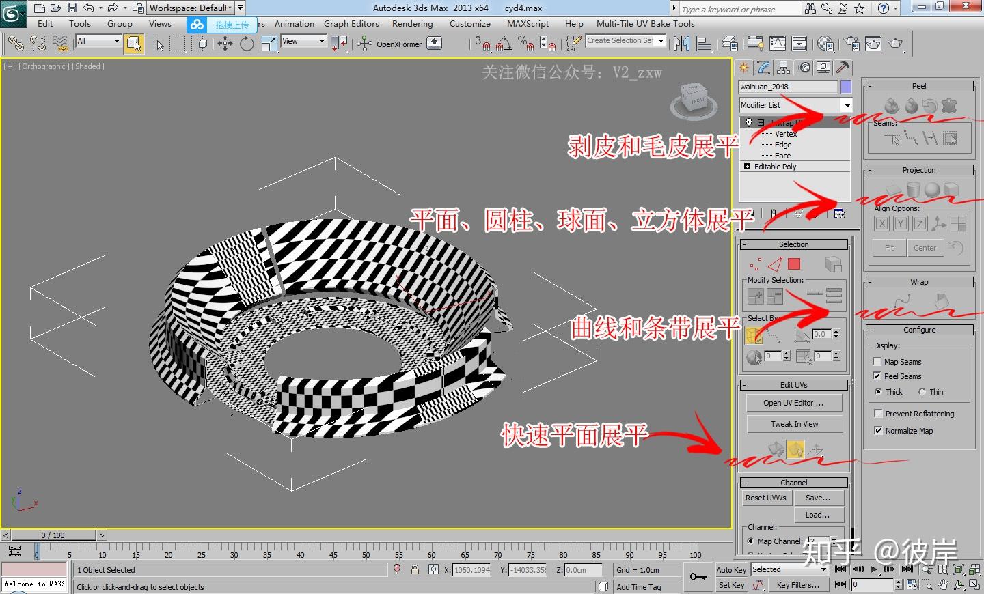
Task: Open Render Setup teapot icon
Action: coord(851,44)
